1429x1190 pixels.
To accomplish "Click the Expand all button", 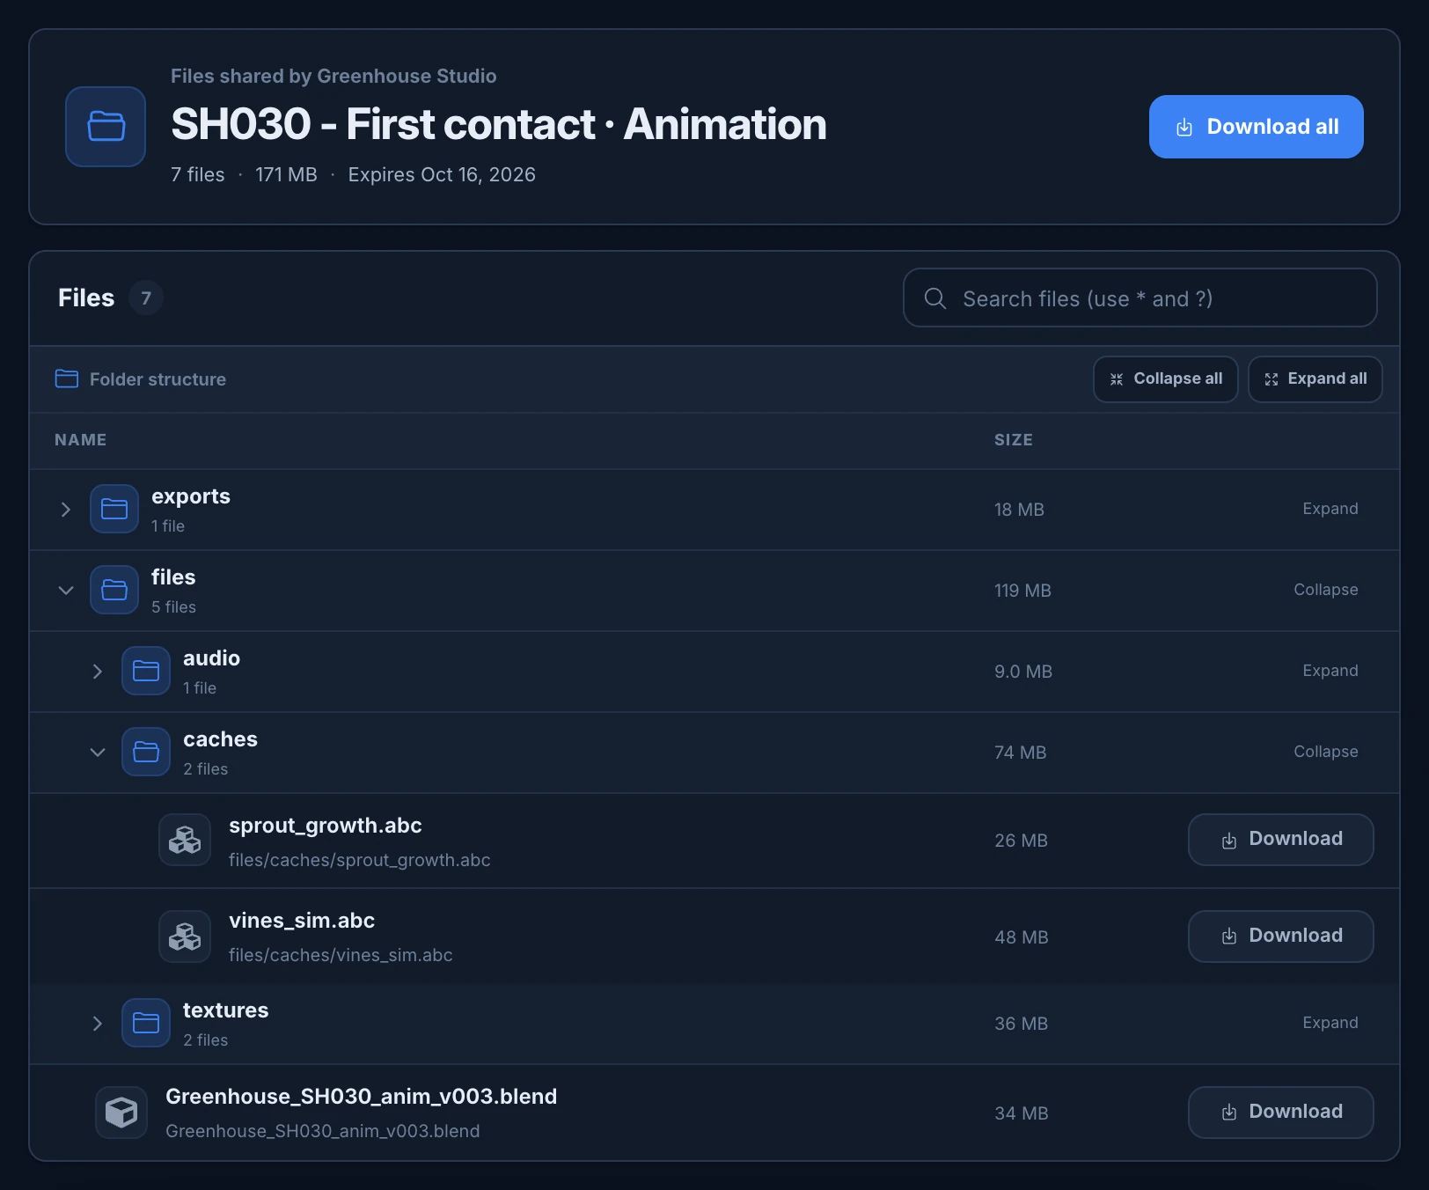I will (x=1315, y=379).
